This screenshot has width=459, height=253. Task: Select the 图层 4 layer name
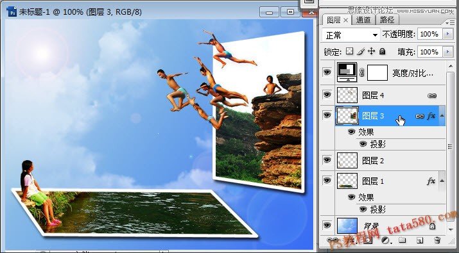pyautogui.click(x=373, y=95)
